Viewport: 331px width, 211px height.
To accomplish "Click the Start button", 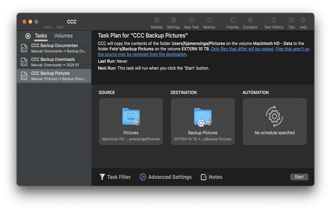I will click(299, 177).
